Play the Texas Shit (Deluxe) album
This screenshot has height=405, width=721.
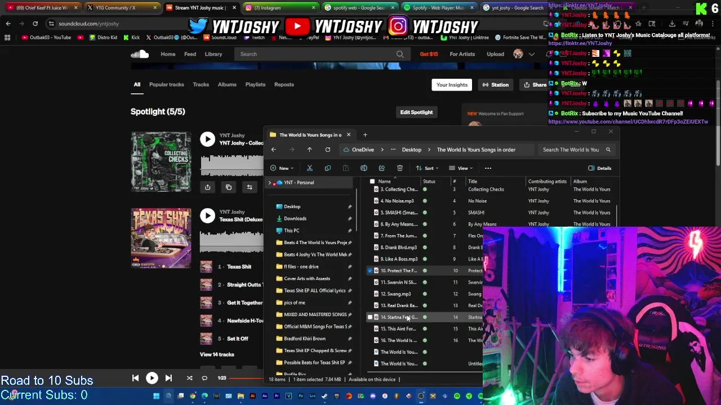(x=207, y=215)
